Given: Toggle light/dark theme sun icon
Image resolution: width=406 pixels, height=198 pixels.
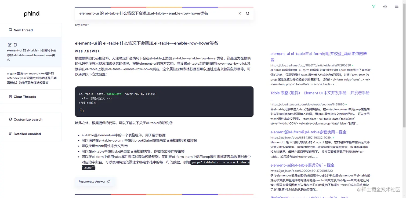Looking at the screenshot, I should tap(385, 6).
